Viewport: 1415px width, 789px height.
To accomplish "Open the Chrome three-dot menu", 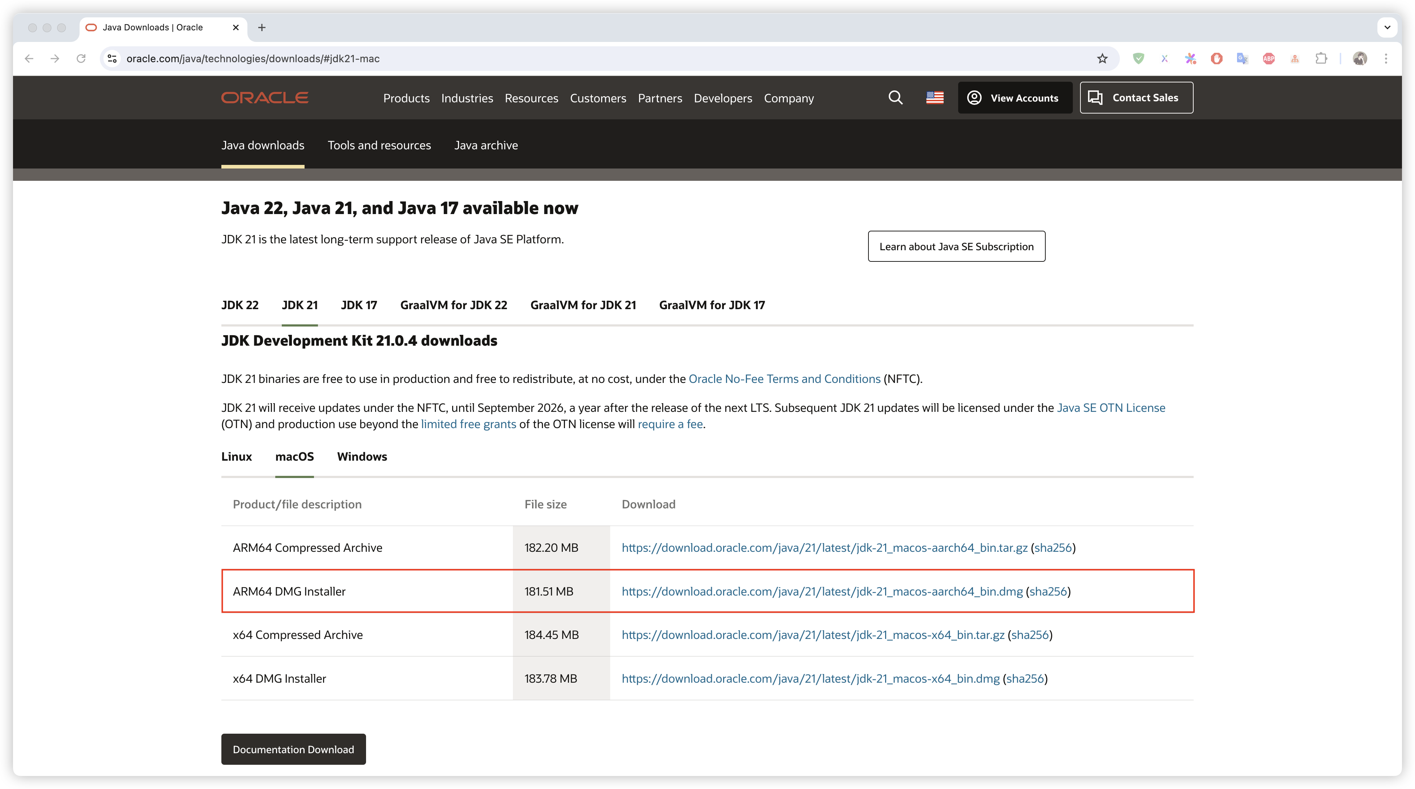I will click(x=1386, y=59).
